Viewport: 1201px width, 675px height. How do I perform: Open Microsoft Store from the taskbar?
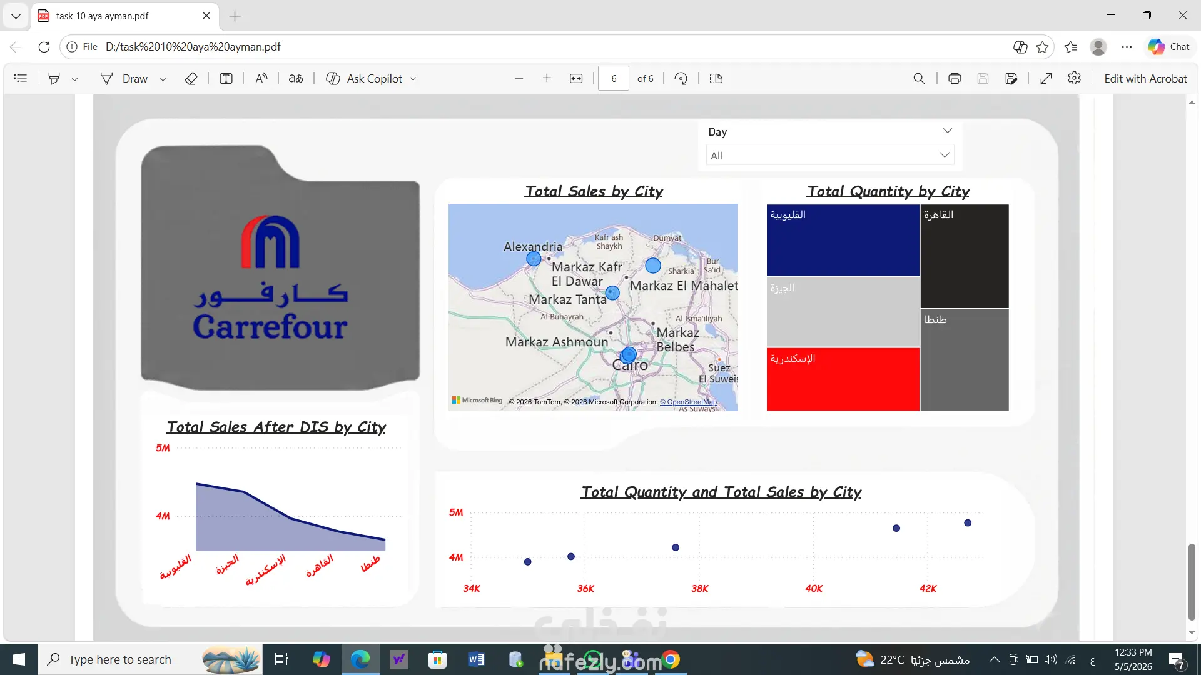coord(437,659)
